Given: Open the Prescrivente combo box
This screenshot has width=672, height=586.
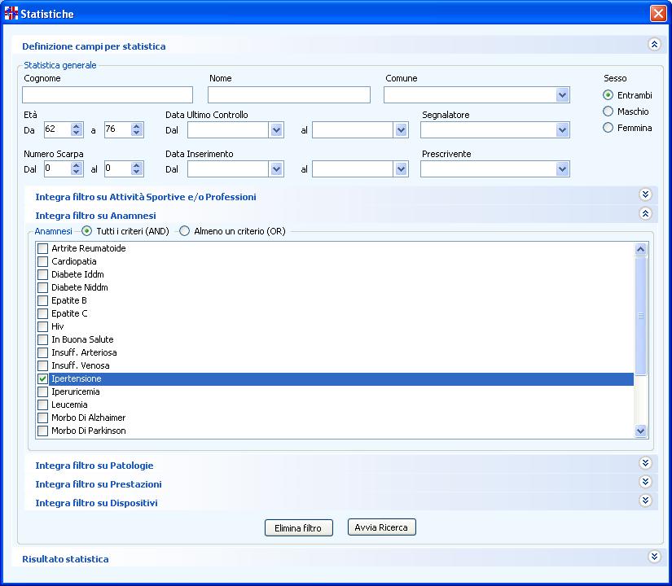Looking at the screenshot, I should click(562, 168).
